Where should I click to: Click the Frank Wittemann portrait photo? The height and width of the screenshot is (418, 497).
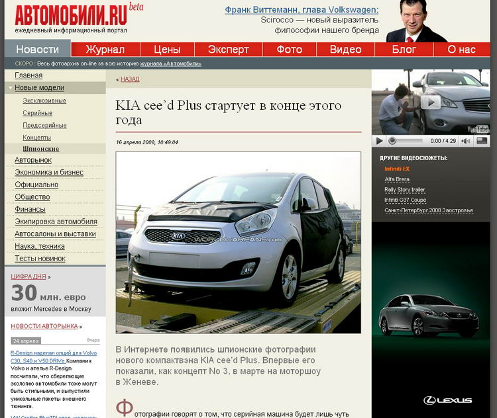coord(416,21)
